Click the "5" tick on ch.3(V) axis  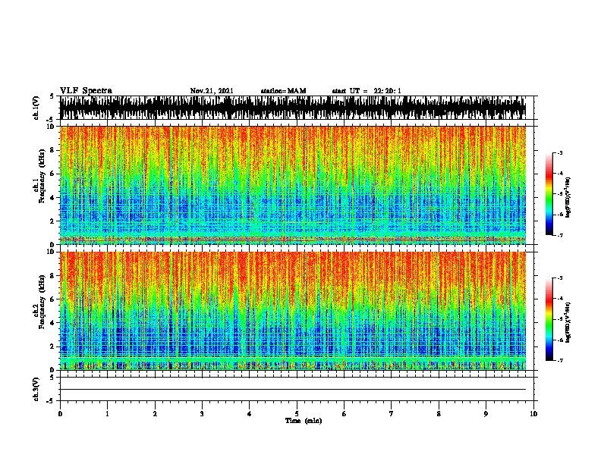[52, 378]
